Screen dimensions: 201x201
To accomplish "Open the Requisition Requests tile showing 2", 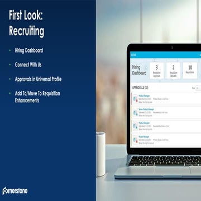I will [x=173, y=70].
